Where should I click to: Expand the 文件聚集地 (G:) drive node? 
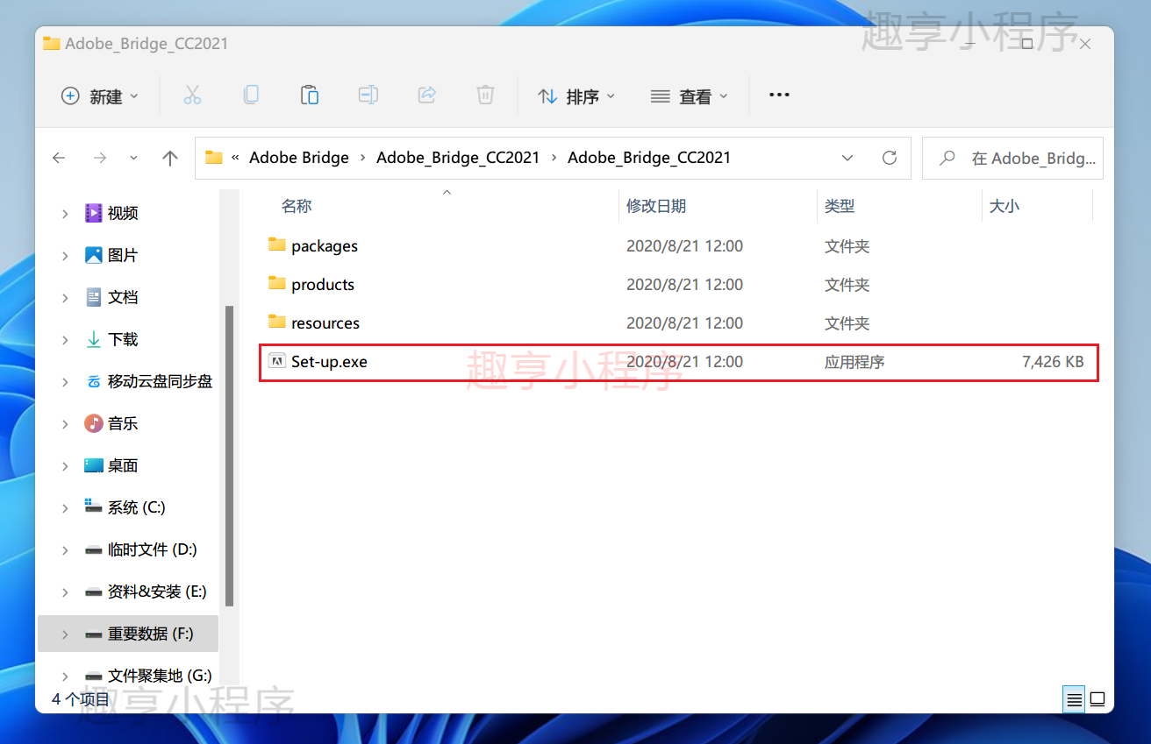coord(65,676)
